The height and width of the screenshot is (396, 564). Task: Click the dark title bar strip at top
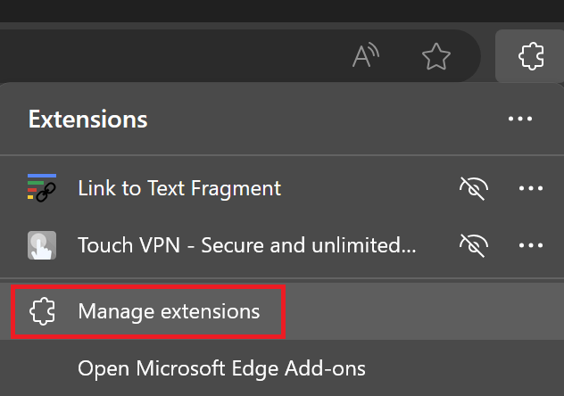tap(268, 10)
